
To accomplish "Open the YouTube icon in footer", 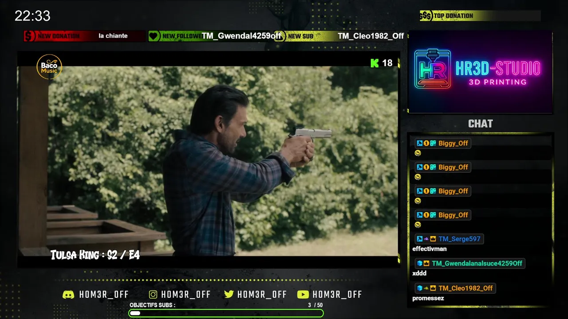I will 303,295.
